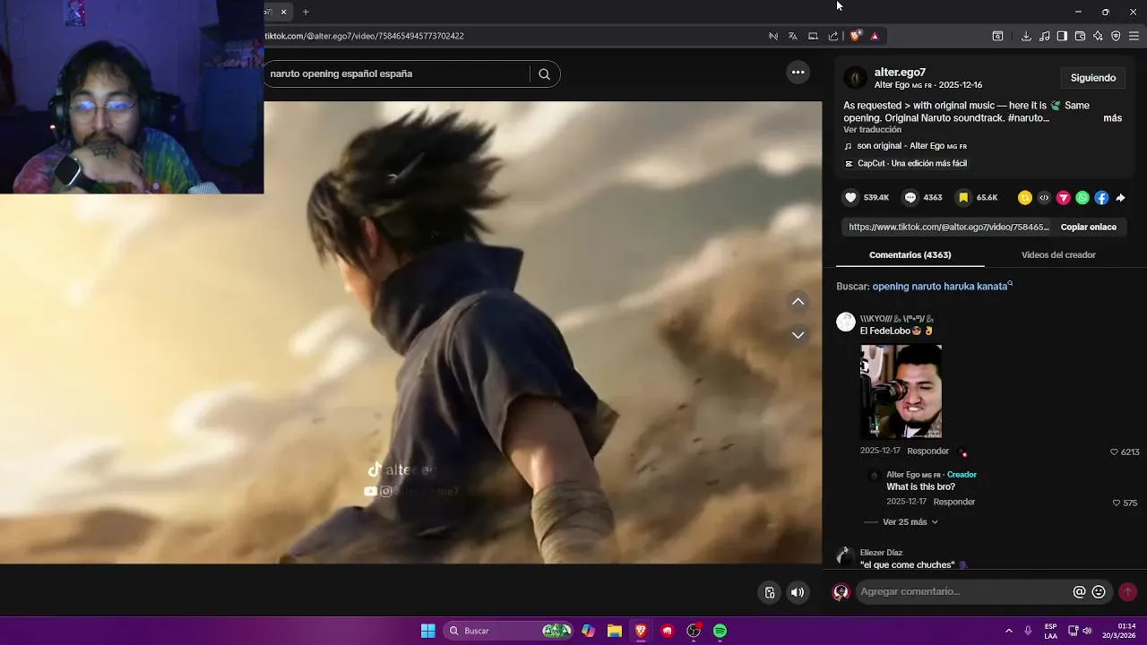
Task: Open the alter.ego7 profile name
Action: click(x=900, y=73)
